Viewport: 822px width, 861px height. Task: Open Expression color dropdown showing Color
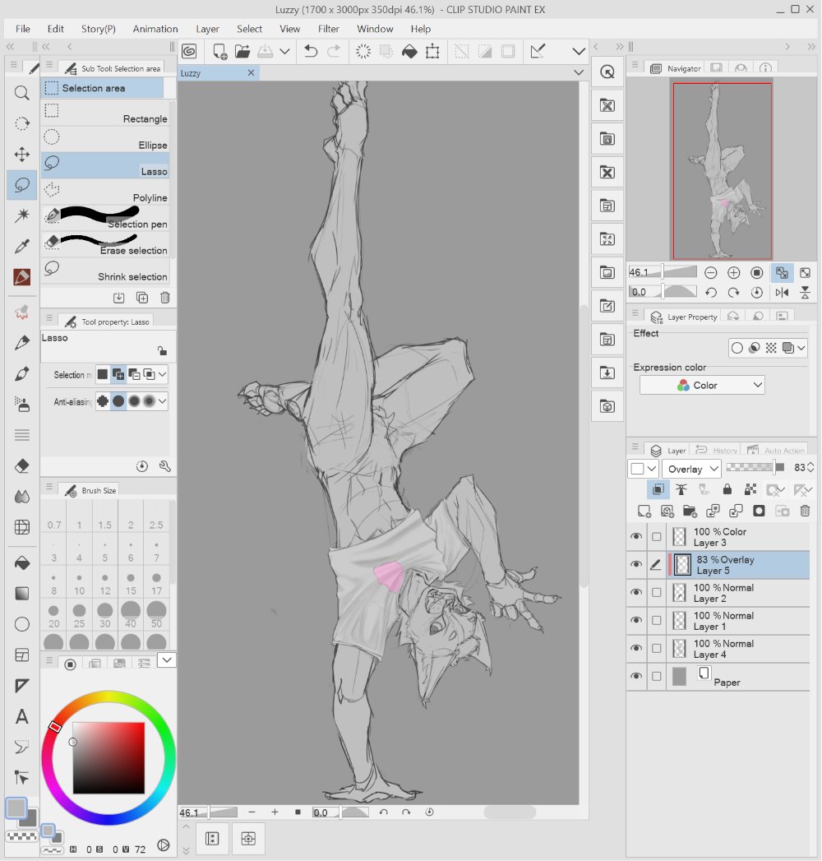tap(702, 386)
